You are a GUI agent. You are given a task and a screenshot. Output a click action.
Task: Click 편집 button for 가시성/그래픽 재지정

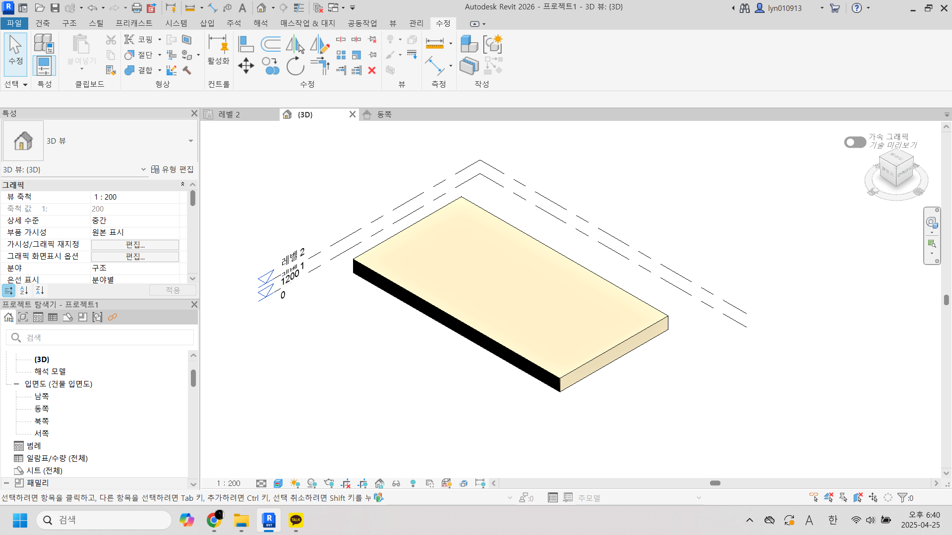pyautogui.click(x=135, y=245)
